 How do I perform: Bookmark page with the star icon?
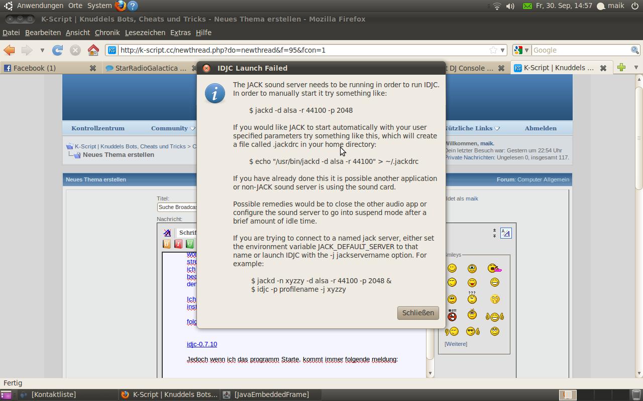493,50
